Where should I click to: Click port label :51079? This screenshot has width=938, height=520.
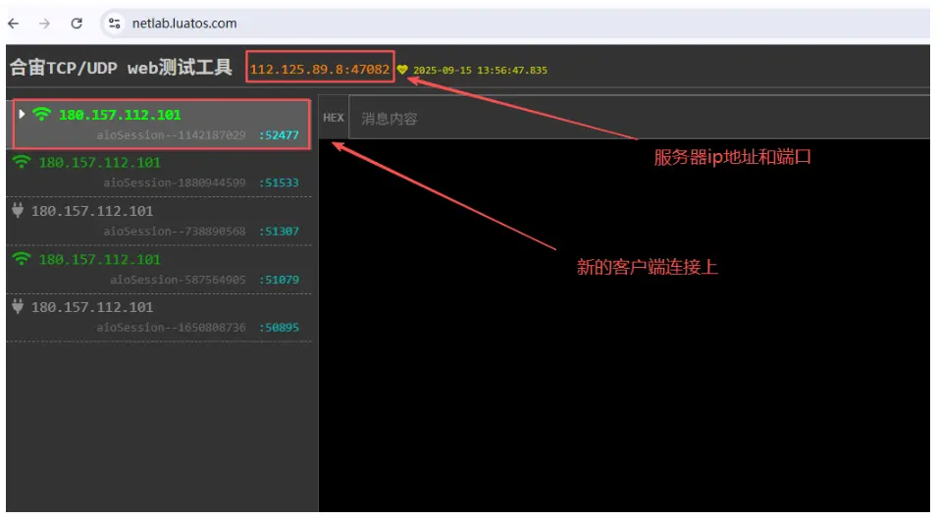(279, 280)
